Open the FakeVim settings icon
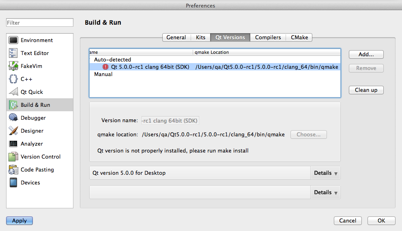402x231 pixels. (13, 66)
